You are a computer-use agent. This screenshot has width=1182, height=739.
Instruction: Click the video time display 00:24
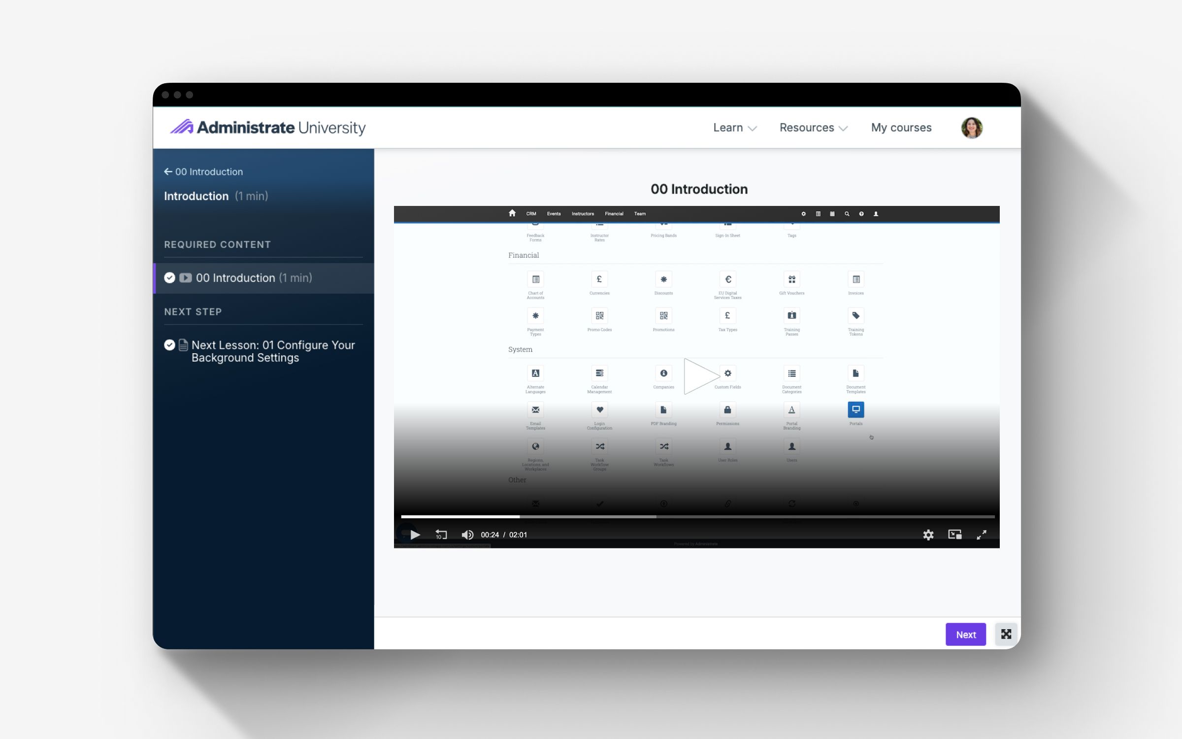pos(490,535)
